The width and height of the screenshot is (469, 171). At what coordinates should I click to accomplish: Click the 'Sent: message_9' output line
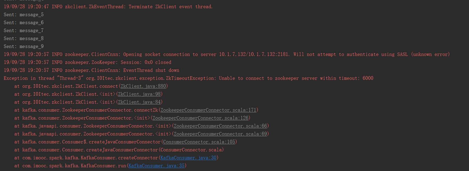pos(24,46)
